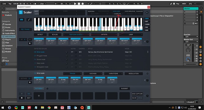This screenshot has height=110, width=204.
Task: Open Audio Effect category in Ableton browser
Action: (x=9, y=33)
